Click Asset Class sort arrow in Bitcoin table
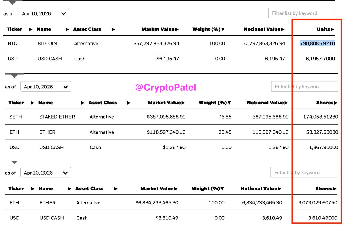Image resolution: width=344 pixels, height=228 pixels. point(114,29)
